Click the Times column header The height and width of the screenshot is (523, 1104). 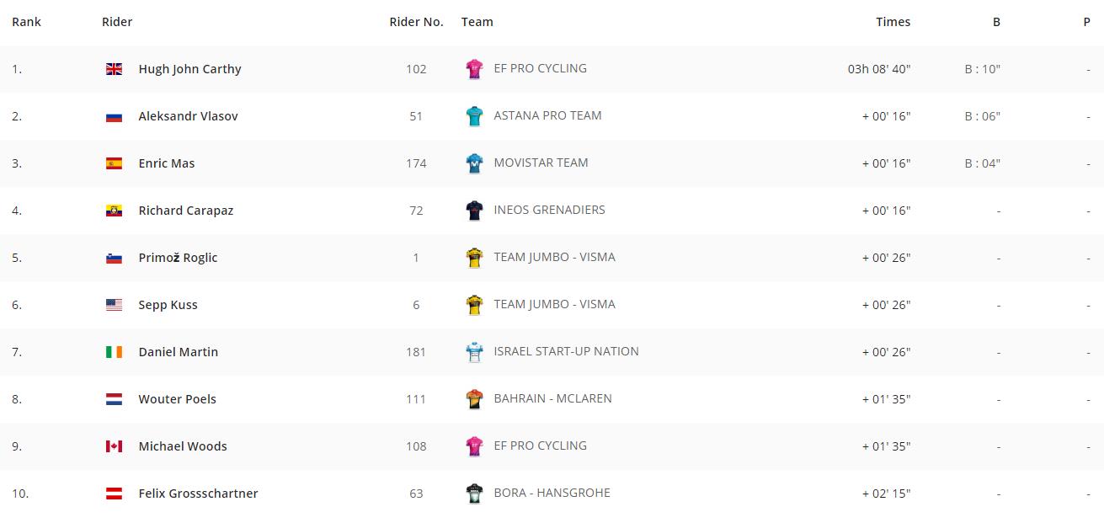(x=893, y=22)
